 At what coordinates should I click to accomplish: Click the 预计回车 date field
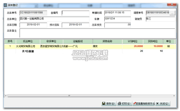point(76,25)
